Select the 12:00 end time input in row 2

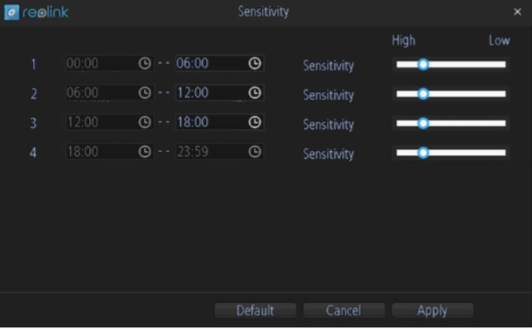pos(220,93)
